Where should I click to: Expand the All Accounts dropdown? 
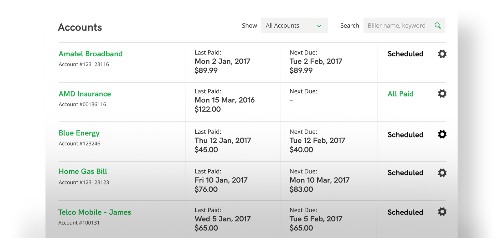click(294, 25)
